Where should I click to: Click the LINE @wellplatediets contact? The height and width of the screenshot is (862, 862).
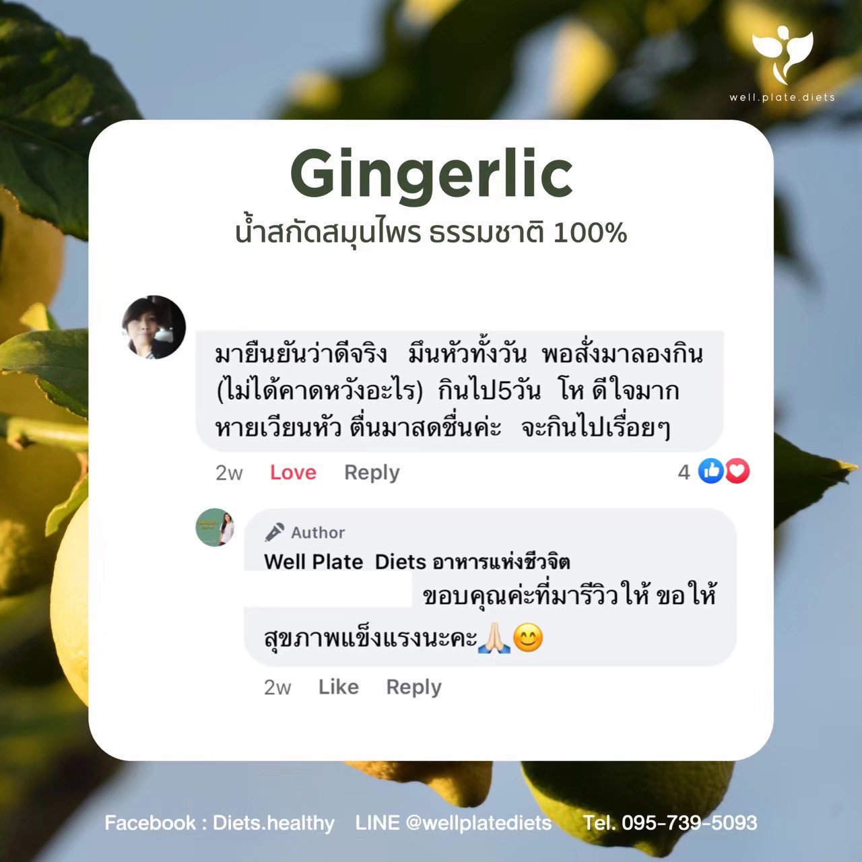click(x=453, y=822)
